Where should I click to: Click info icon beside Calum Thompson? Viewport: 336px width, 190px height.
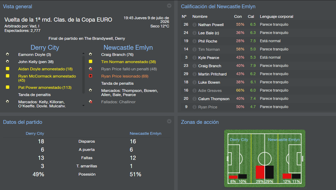(x=195, y=99)
